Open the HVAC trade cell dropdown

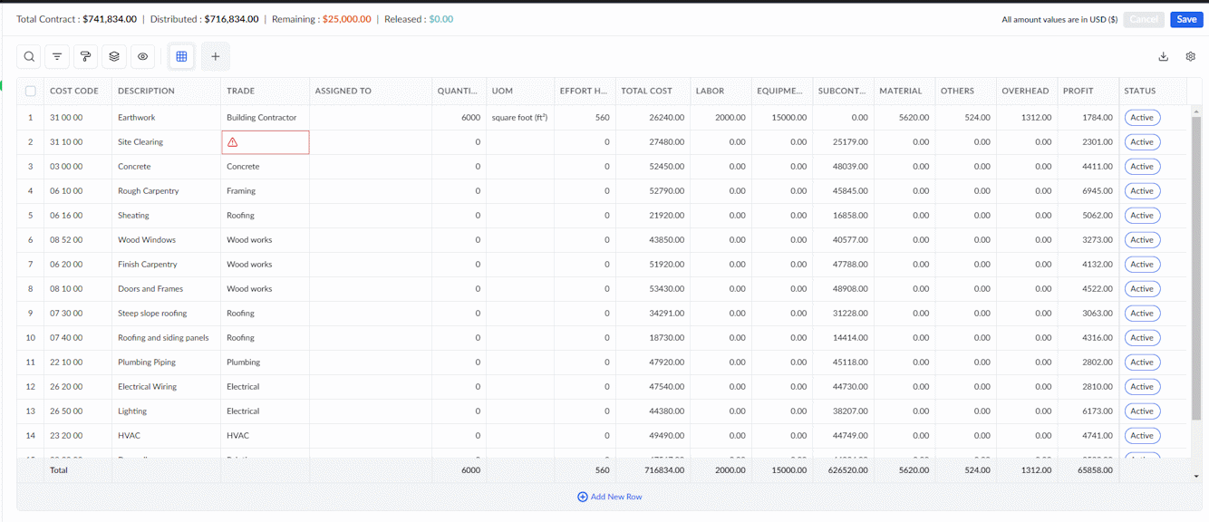pyautogui.click(x=265, y=436)
